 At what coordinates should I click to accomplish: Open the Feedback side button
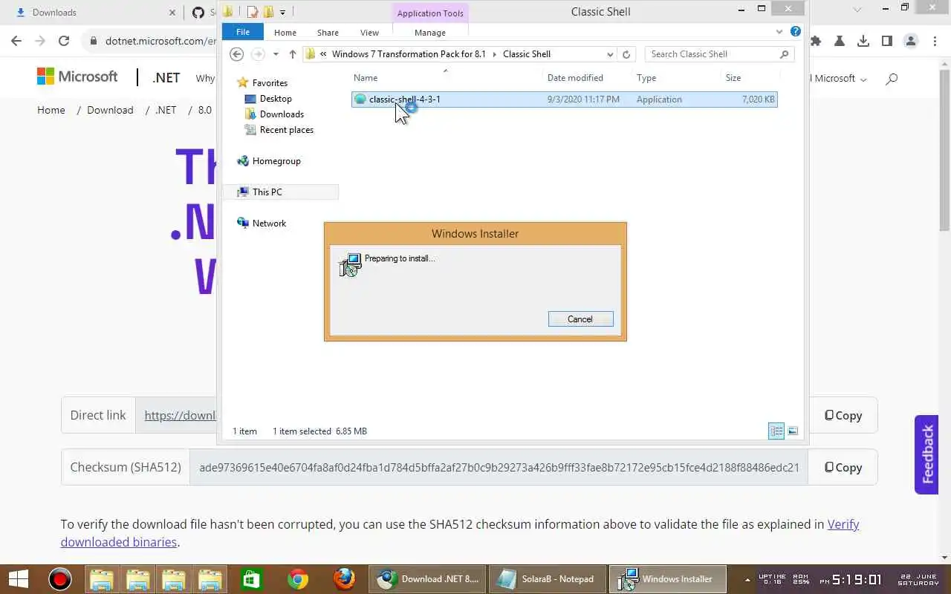927,454
